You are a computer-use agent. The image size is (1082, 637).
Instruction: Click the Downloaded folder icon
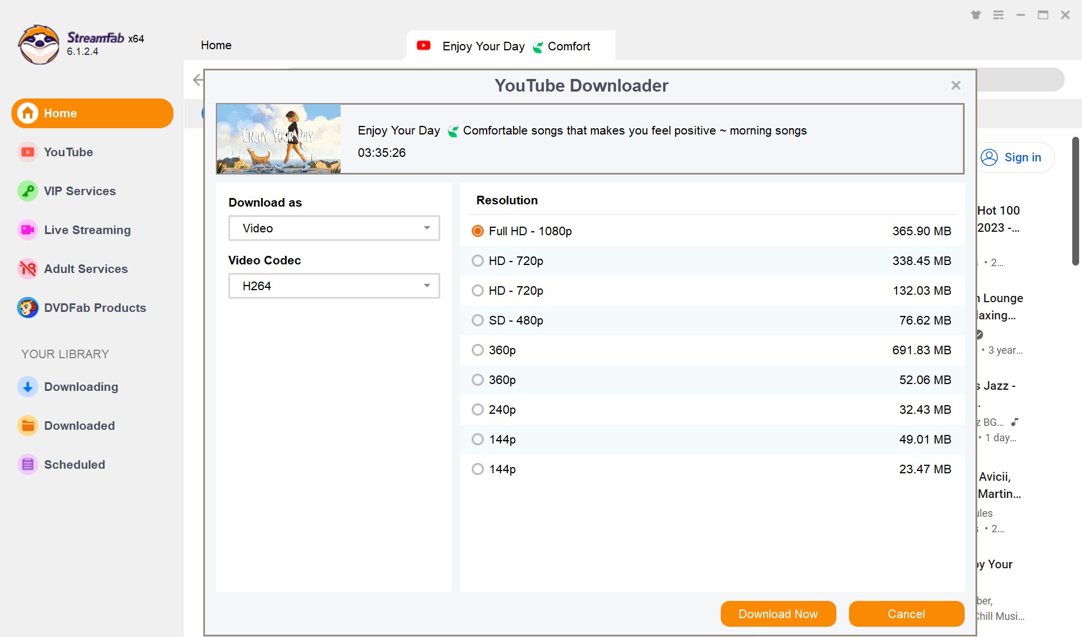pos(27,426)
